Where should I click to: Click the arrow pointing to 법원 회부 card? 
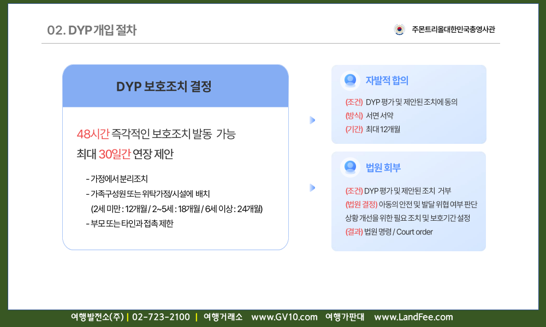312,187
